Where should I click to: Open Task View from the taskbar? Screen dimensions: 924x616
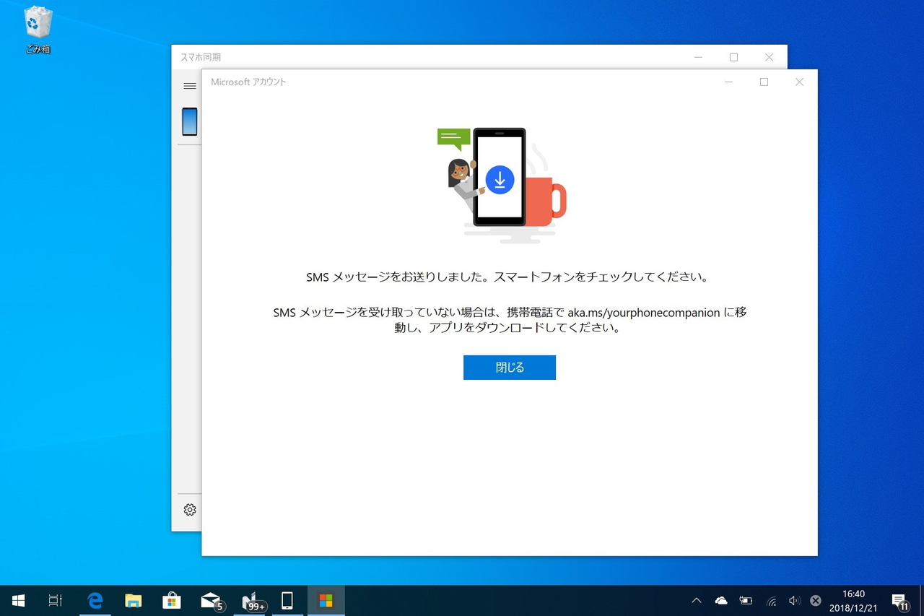pos(55,600)
